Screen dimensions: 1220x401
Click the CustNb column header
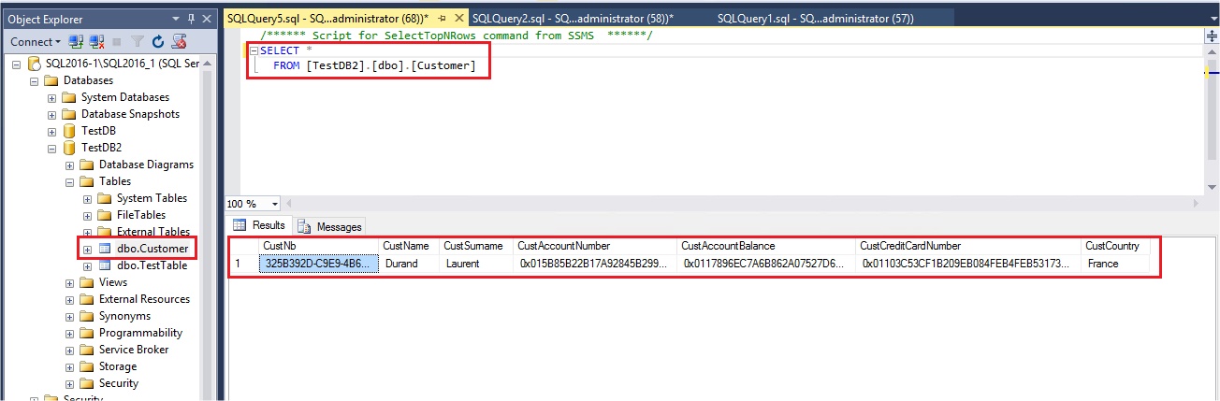coord(319,246)
